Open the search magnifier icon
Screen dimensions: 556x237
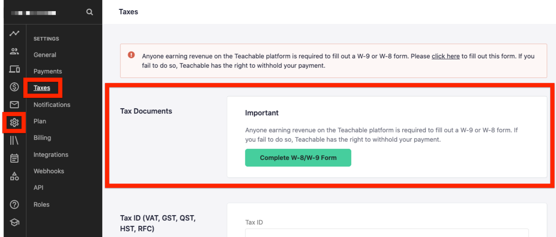(90, 12)
